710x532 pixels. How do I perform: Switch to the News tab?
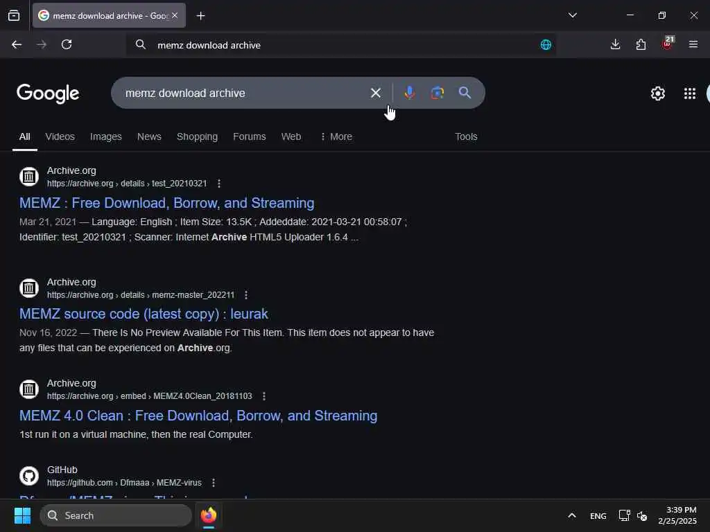pos(149,136)
